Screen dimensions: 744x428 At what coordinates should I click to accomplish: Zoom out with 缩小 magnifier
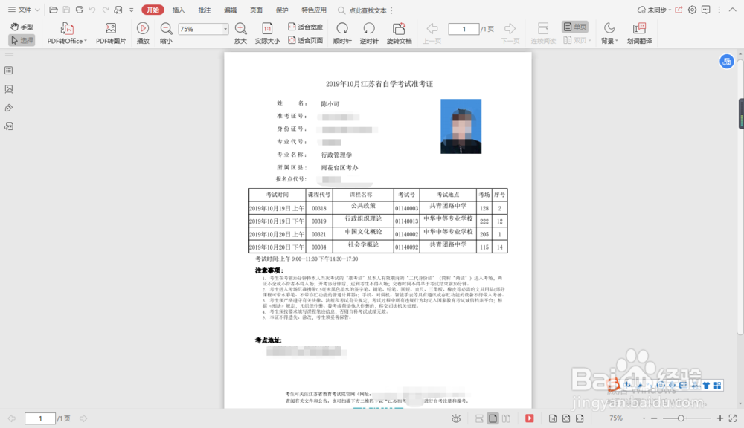coord(166,33)
